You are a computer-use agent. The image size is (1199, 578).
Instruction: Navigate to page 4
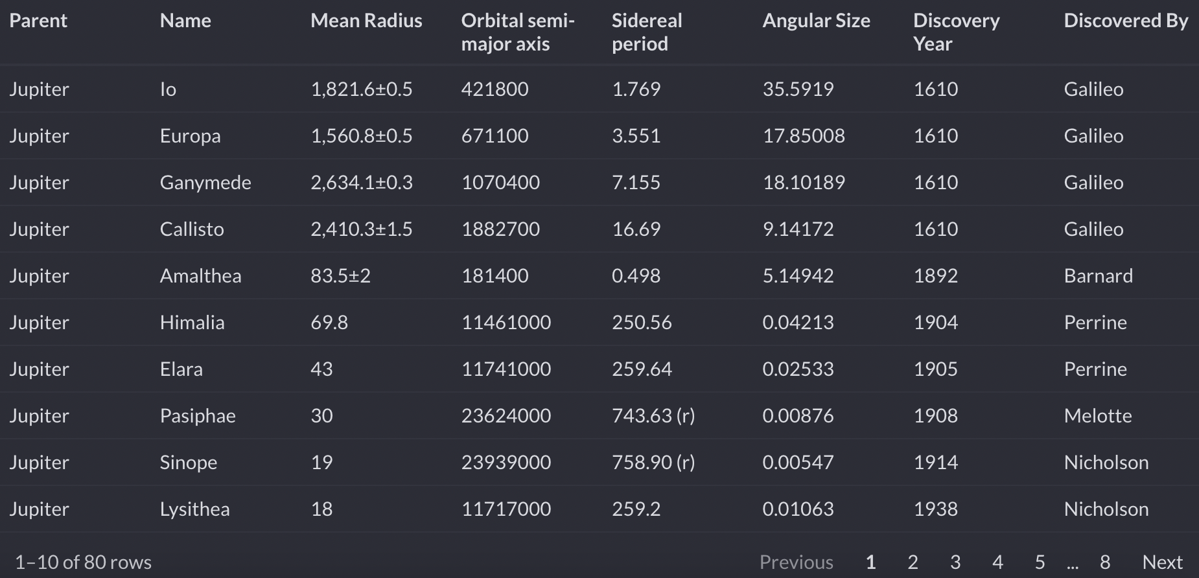click(997, 562)
